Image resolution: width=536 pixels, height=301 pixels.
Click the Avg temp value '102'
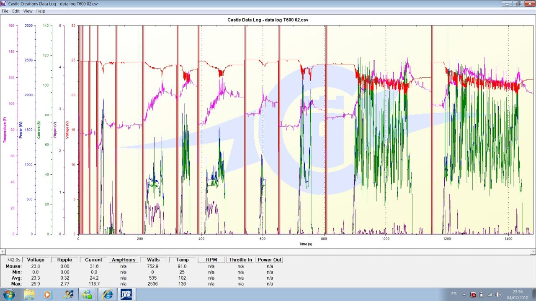pos(182,278)
